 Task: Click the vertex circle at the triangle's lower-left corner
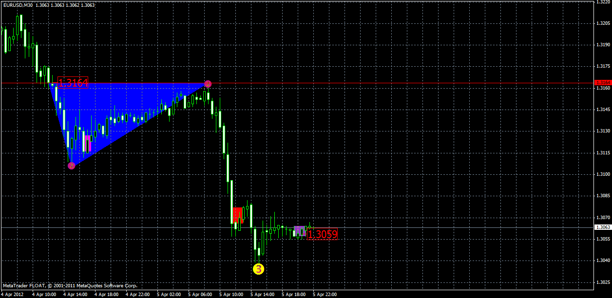(72, 166)
